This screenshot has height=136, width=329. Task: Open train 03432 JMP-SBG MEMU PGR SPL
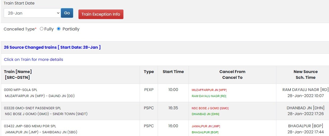pos(30,126)
